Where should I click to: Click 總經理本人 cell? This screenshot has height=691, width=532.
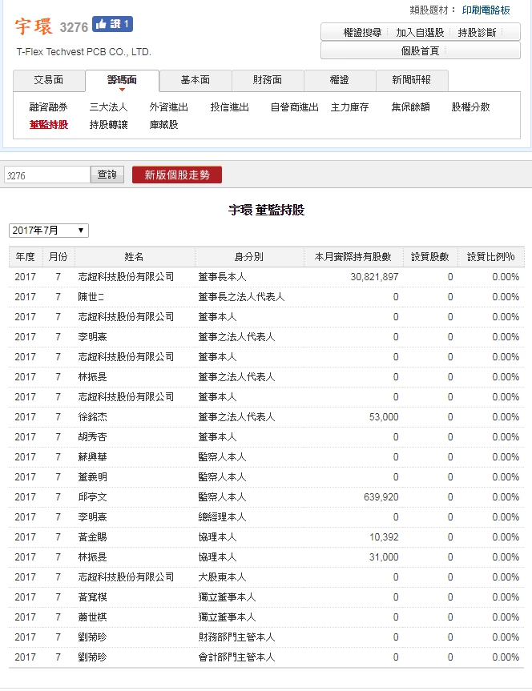tap(222, 517)
